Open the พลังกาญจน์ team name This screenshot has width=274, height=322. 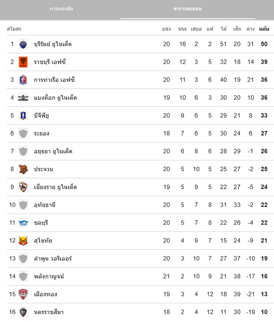49,277
